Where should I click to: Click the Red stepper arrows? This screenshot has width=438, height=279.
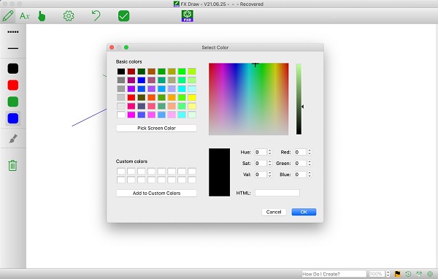[310, 152]
